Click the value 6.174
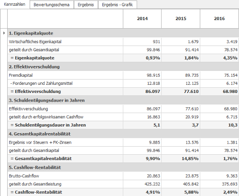The image size is (239, 196). pyautogui.click(x=232, y=83)
